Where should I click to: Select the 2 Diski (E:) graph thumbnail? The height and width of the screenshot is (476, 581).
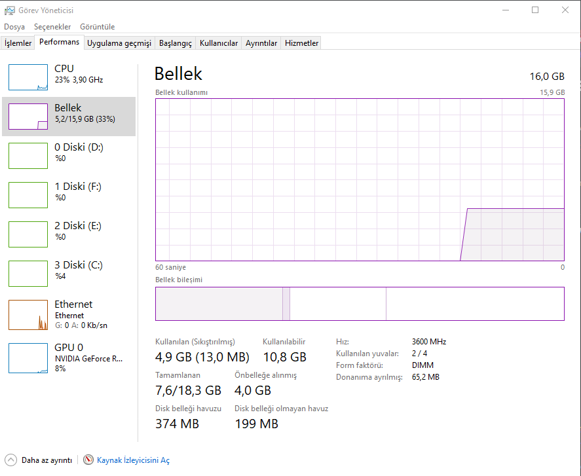point(28,234)
